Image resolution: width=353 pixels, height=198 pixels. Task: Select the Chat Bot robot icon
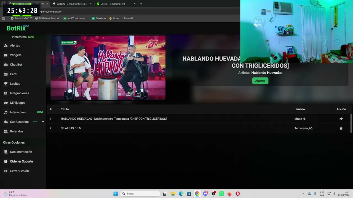pyautogui.click(x=6, y=65)
